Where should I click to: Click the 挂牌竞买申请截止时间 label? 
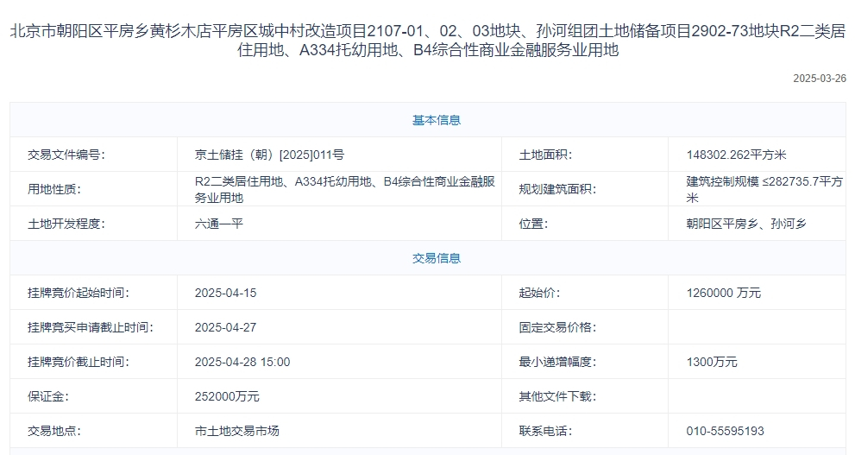pyautogui.click(x=91, y=327)
